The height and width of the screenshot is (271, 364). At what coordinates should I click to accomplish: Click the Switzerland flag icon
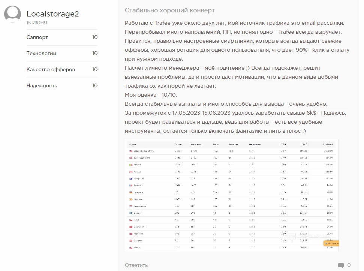[131, 227]
